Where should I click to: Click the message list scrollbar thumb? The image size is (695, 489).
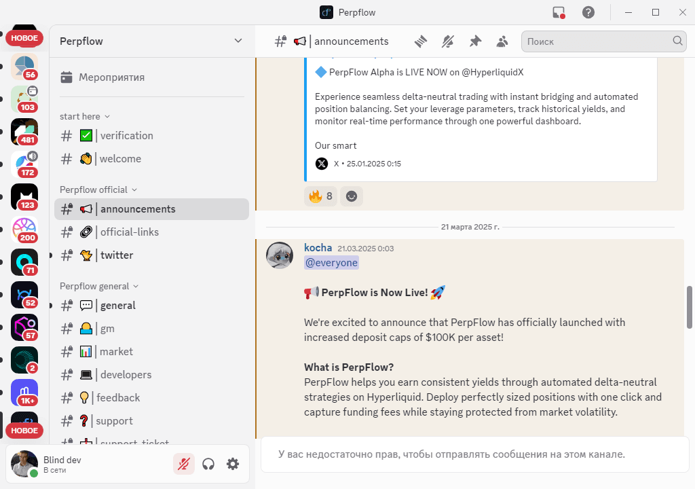click(x=690, y=307)
